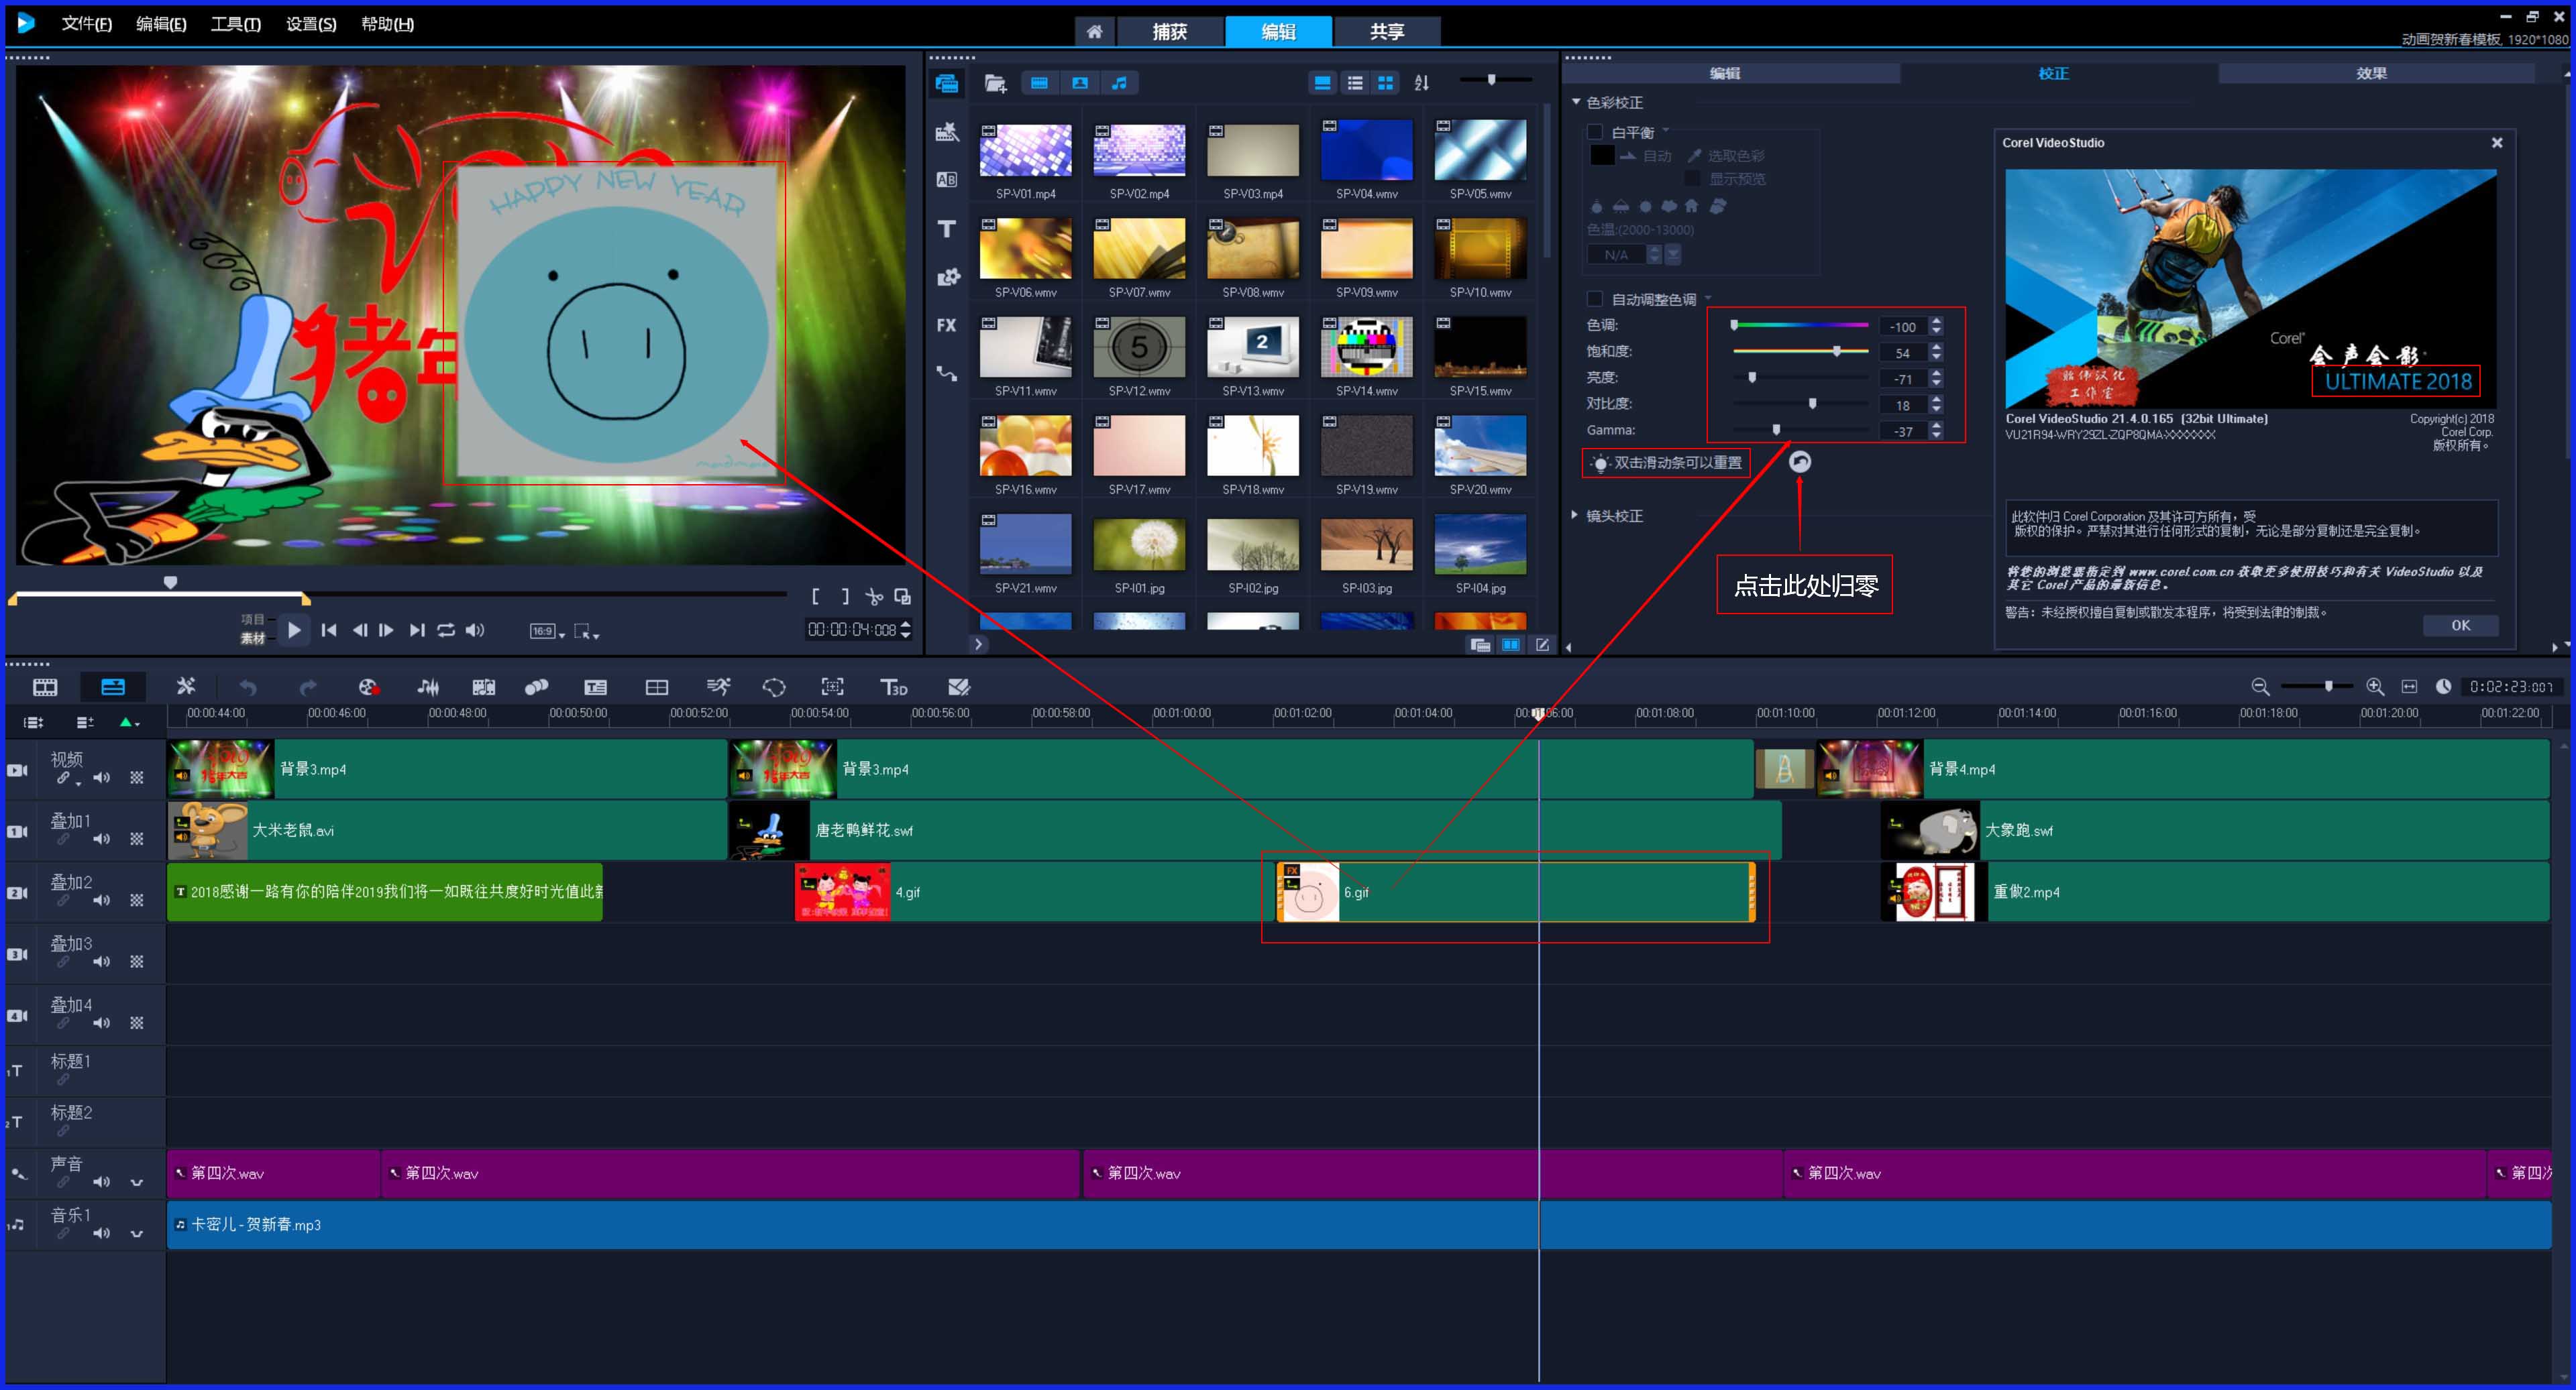Open the pan and zoom icon
The image size is (2576, 1390).
(x=832, y=687)
